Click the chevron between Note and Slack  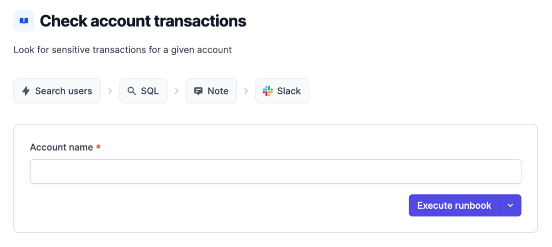pyautogui.click(x=246, y=91)
